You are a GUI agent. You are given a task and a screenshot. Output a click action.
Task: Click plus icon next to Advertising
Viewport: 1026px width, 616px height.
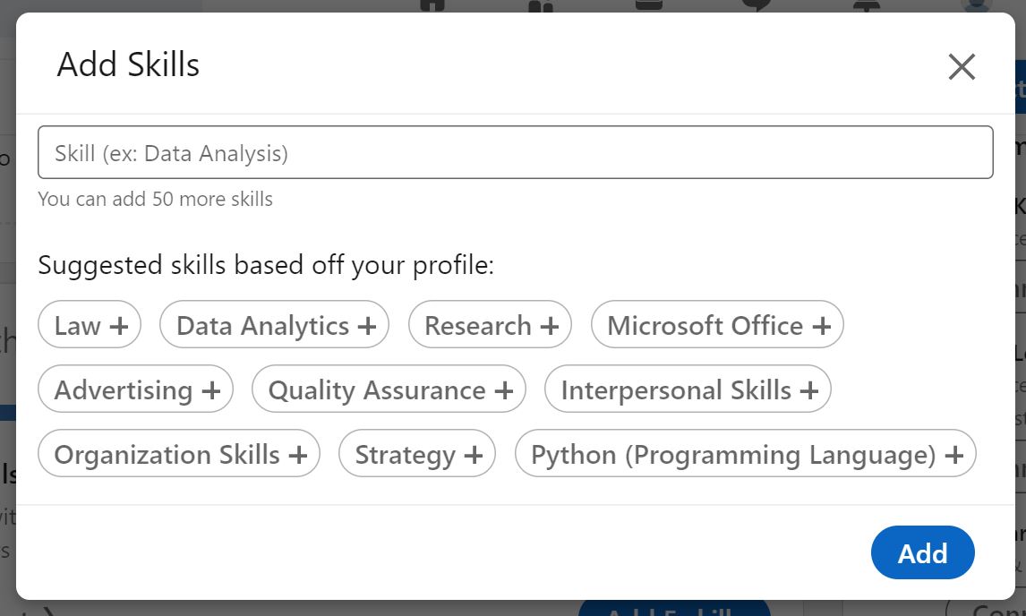(x=211, y=391)
